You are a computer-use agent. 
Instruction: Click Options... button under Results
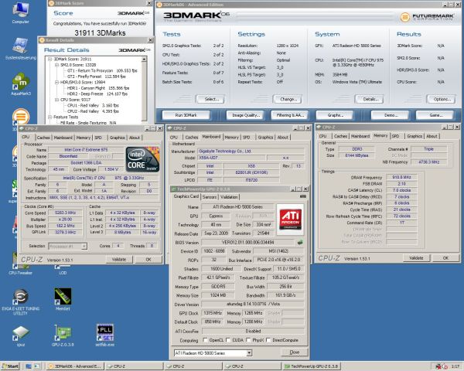click(x=442, y=99)
